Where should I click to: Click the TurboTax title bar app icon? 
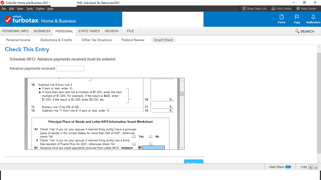2,3
